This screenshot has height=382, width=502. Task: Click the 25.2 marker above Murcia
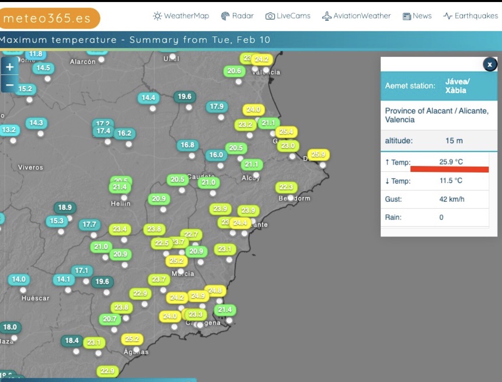176,261
